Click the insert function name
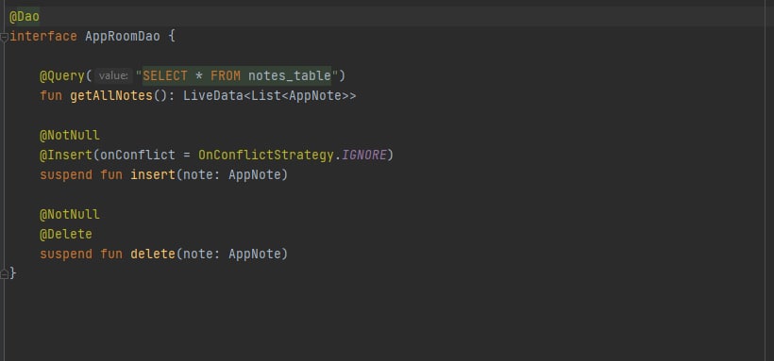Screen dimensions: 774x361 153,174
